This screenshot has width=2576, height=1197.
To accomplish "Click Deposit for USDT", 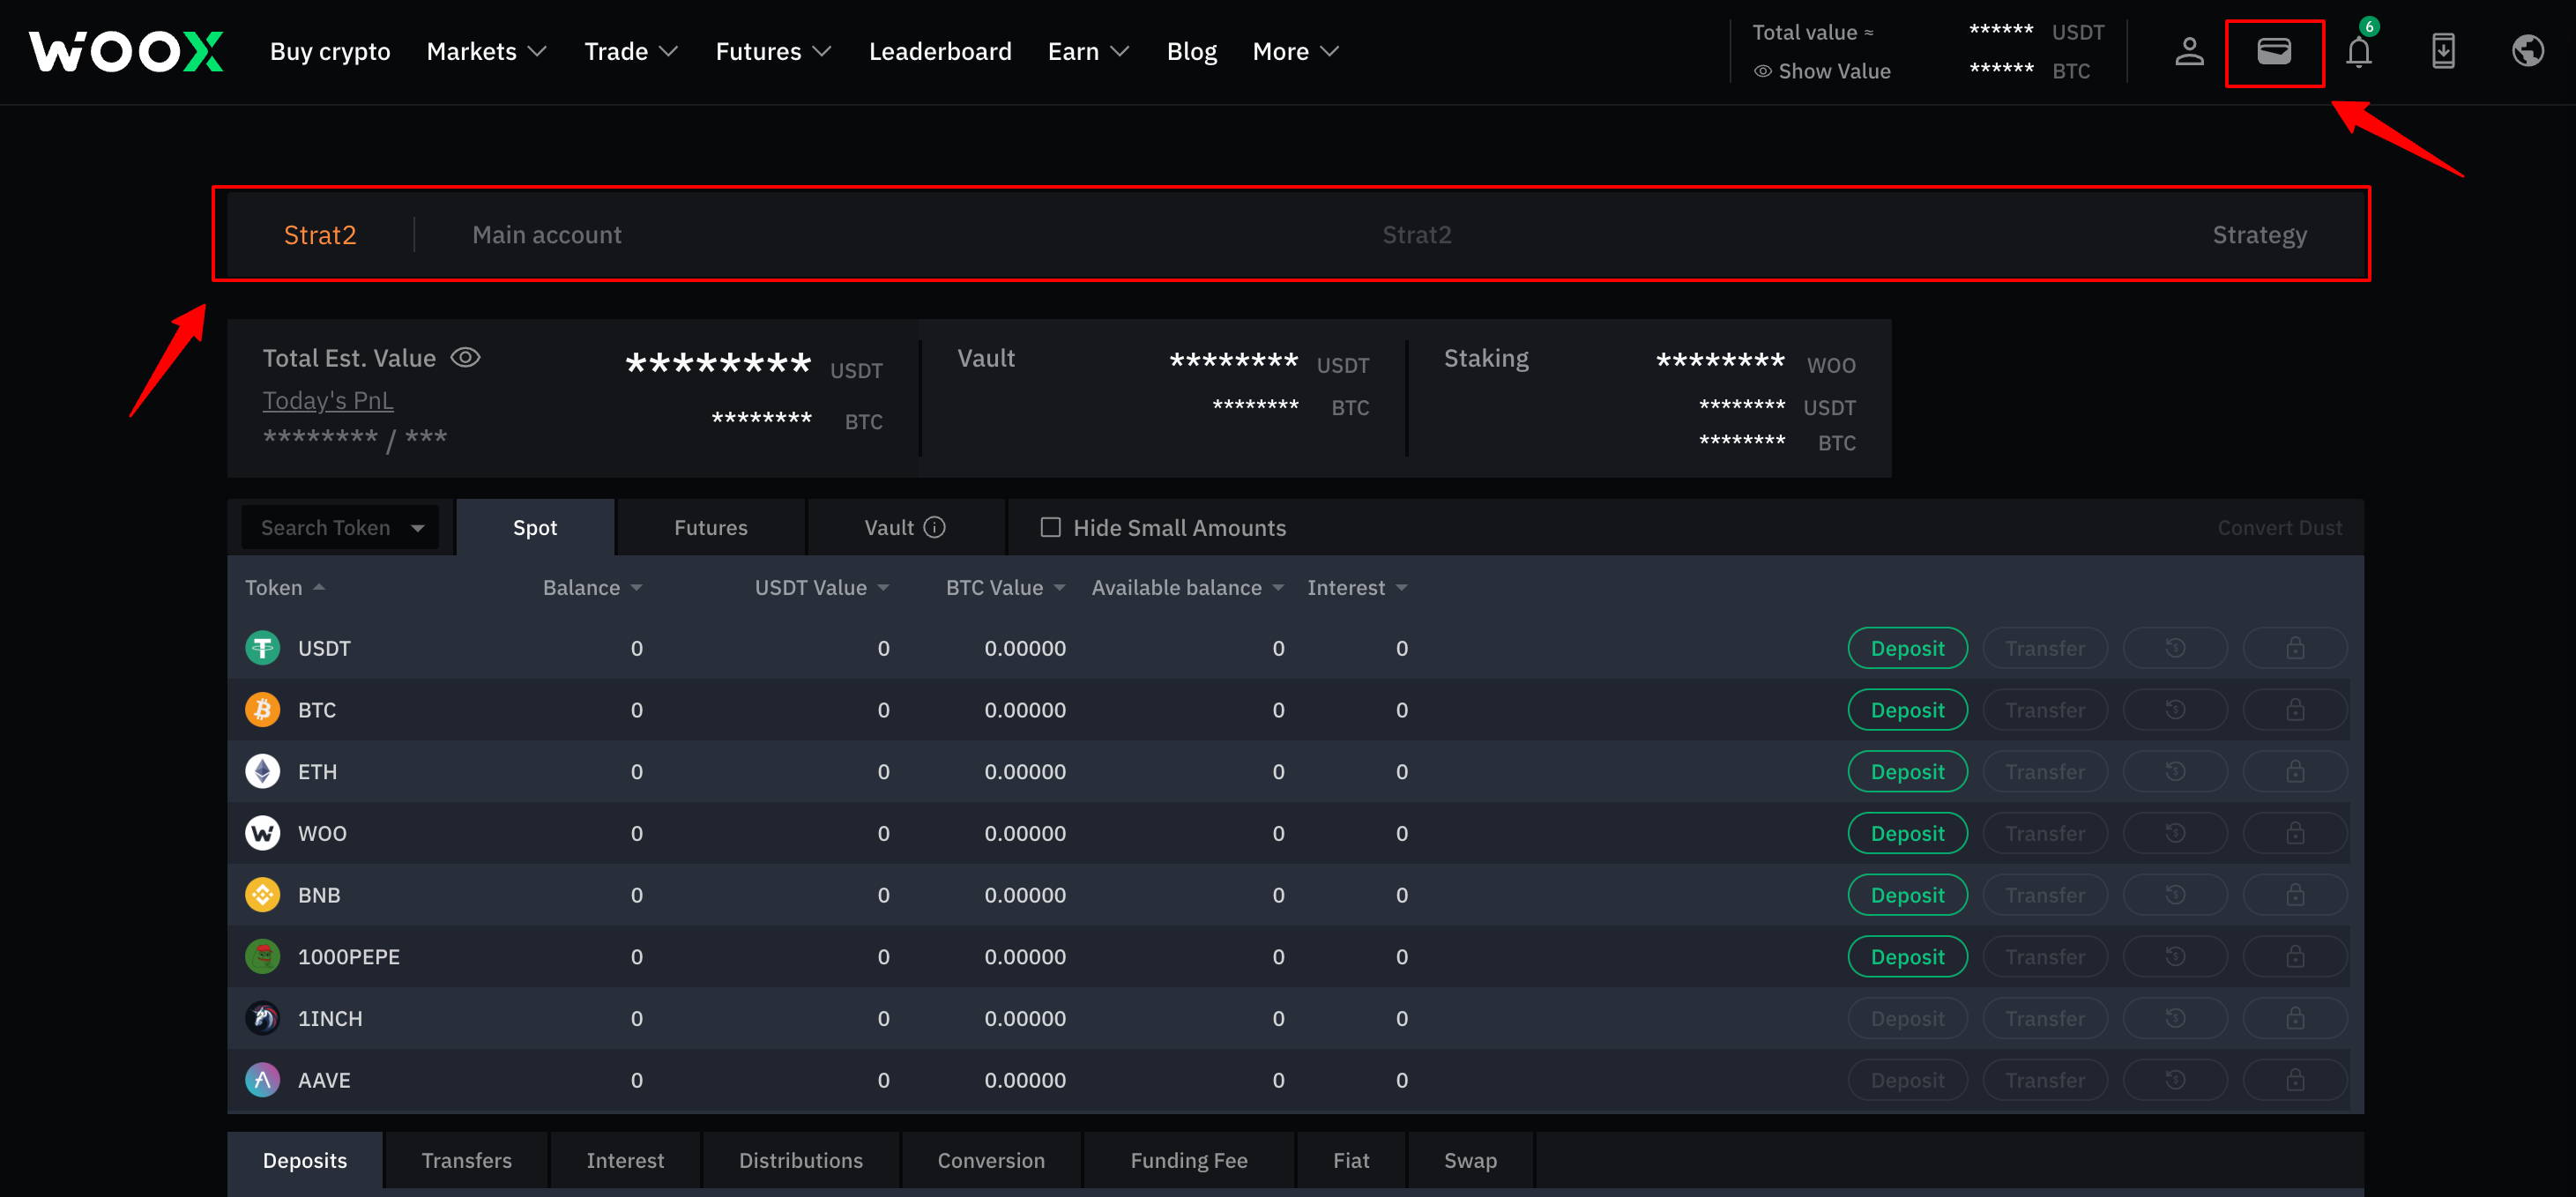I will pos(1907,648).
